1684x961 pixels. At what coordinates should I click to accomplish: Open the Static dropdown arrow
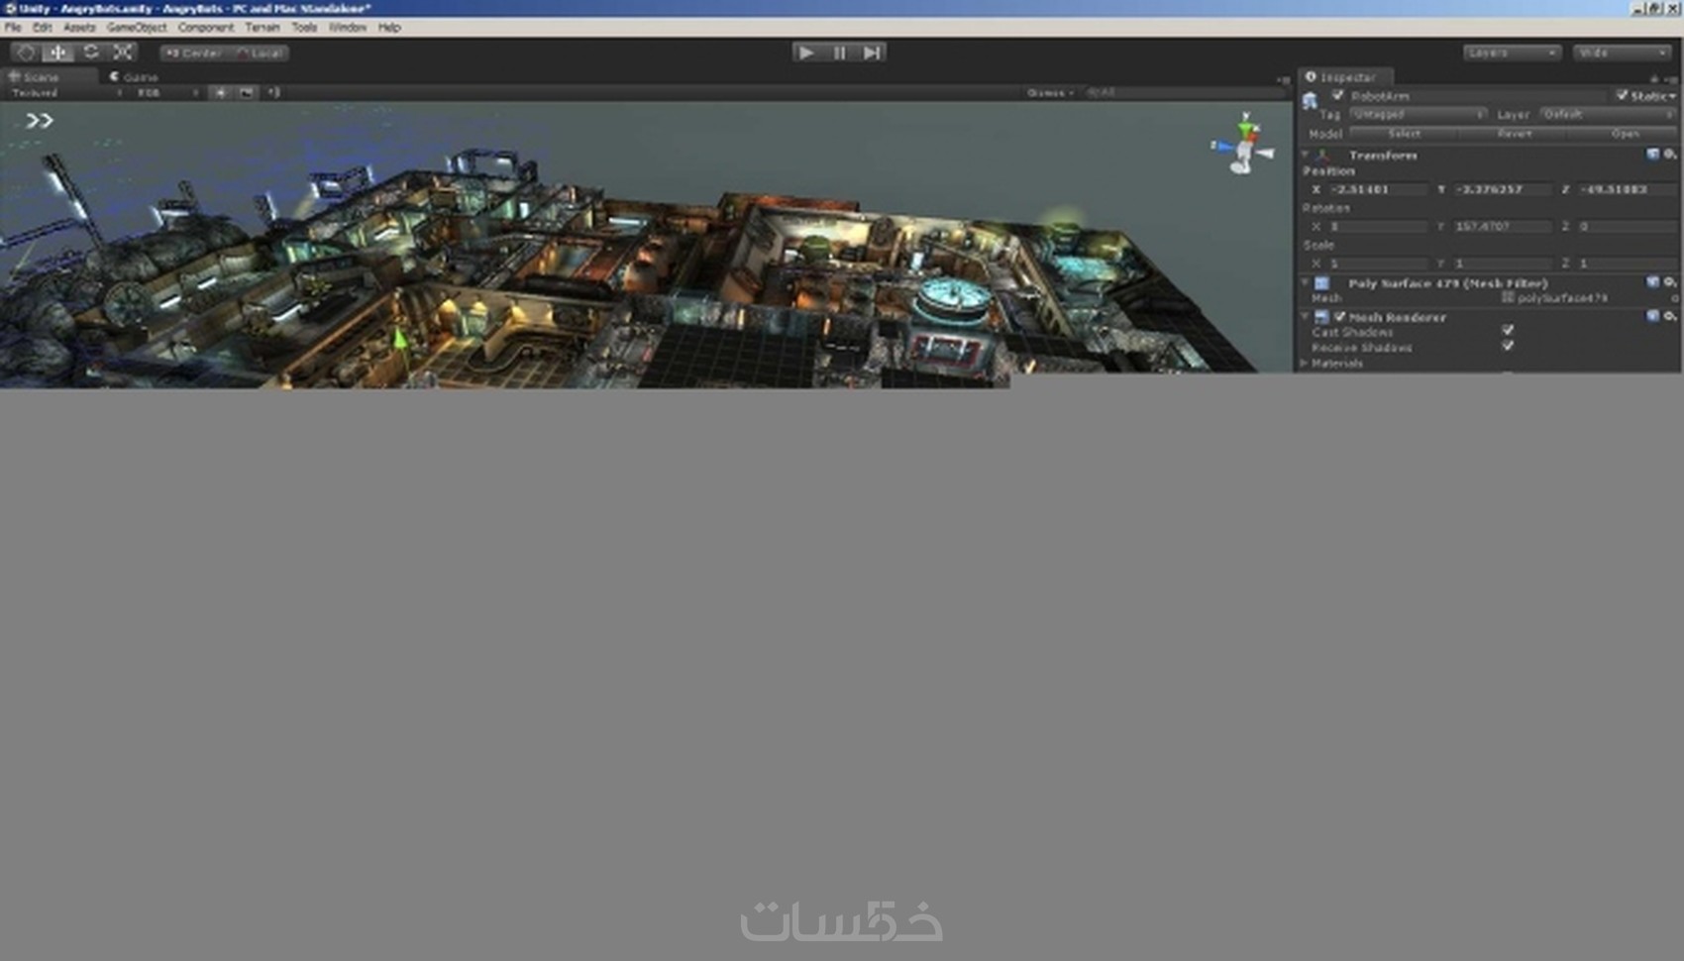1673,96
